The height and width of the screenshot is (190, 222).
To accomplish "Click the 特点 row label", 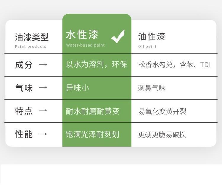I will pos(24,111).
